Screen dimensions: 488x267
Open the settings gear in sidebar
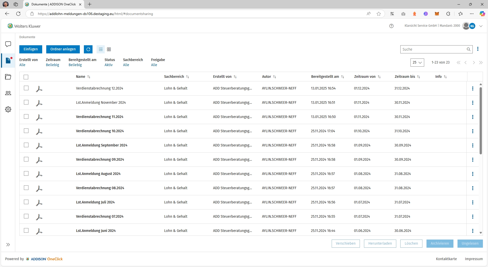click(8, 109)
